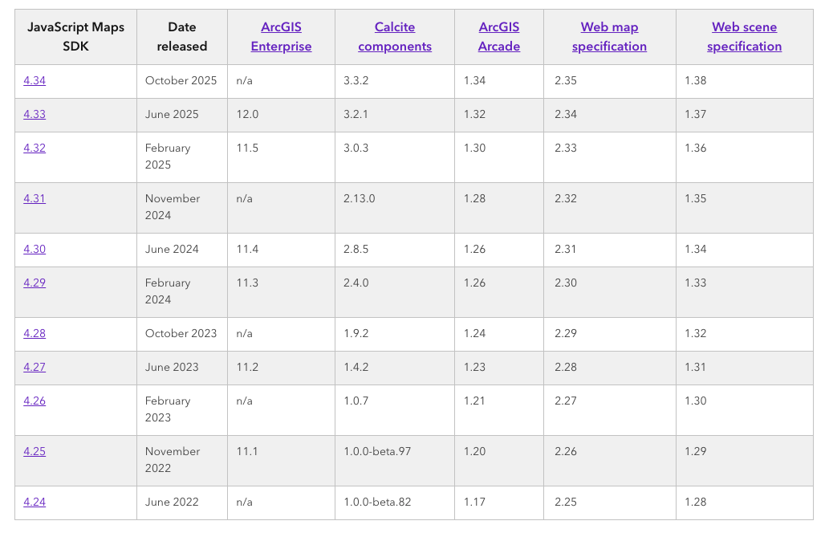The height and width of the screenshot is (533, 829).
Task: Open the 4.24 SDK release link
Action: coord(35,502)
